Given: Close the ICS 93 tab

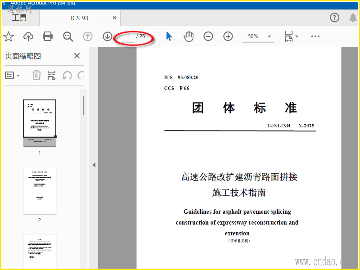Looking at the screenshot, I should (114, 18).
